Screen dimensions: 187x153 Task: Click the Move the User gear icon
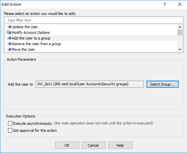click(x=9, y=49)
